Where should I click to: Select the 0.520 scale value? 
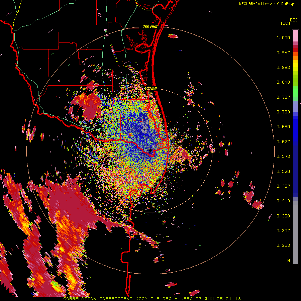coord(283,172)
